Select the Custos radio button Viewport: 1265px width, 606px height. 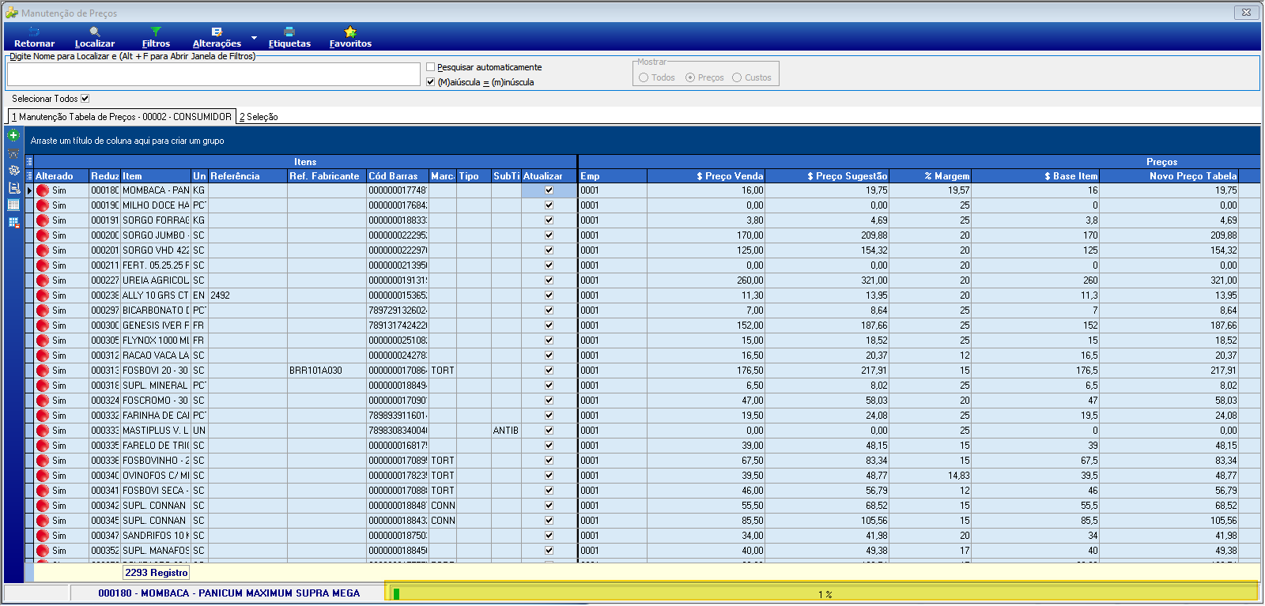[737, 77]
